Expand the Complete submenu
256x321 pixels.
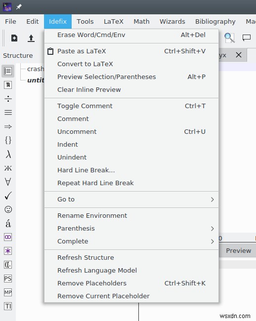(x=131, y=241)
